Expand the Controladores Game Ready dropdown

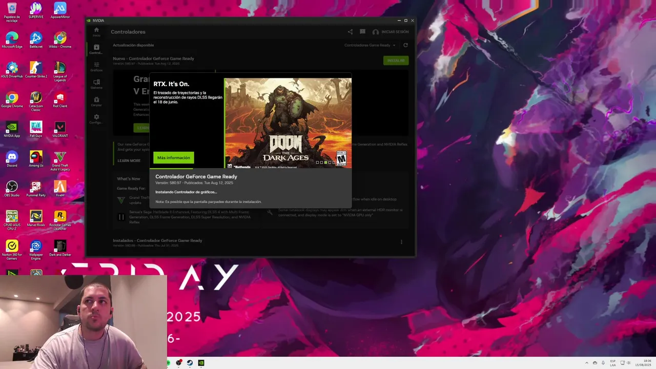[x=370, y=45]
